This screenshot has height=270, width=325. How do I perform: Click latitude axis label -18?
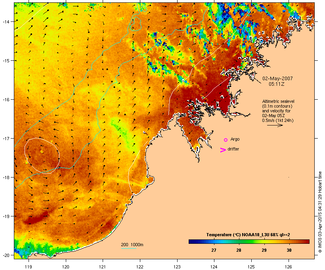6,177
